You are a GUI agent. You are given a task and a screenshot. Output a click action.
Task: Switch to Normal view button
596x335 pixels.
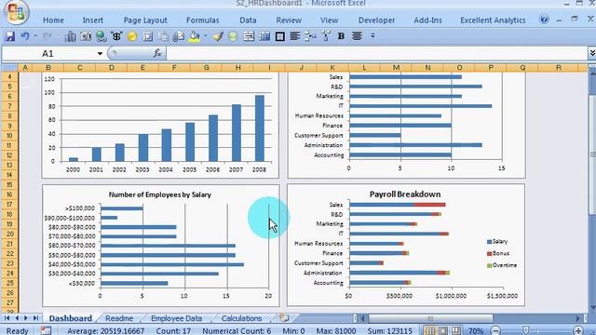pyautogui.click(x=430, y=330)
